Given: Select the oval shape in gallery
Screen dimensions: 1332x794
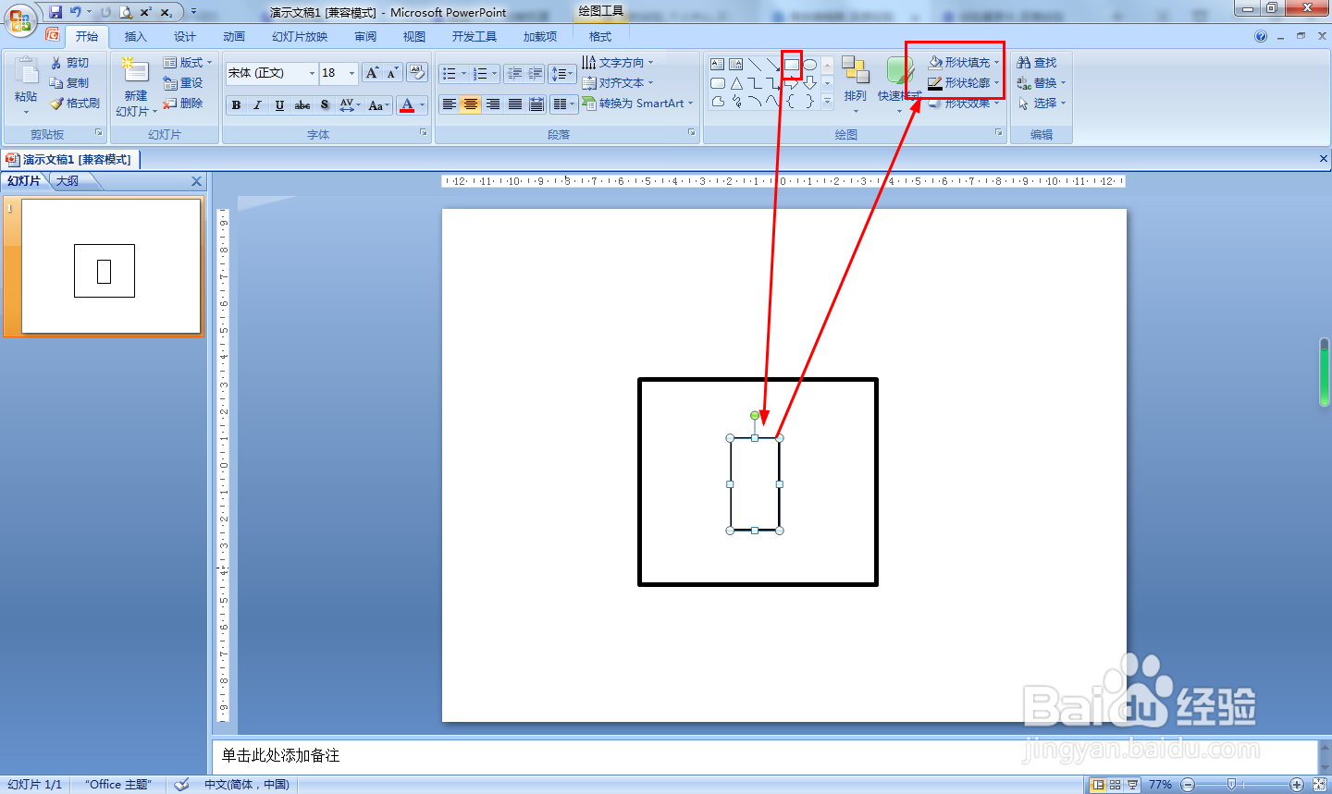Looking at the screenshot, I should pos(810,65).
